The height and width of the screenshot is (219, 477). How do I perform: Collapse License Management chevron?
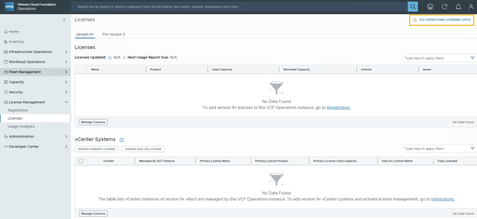66,102
